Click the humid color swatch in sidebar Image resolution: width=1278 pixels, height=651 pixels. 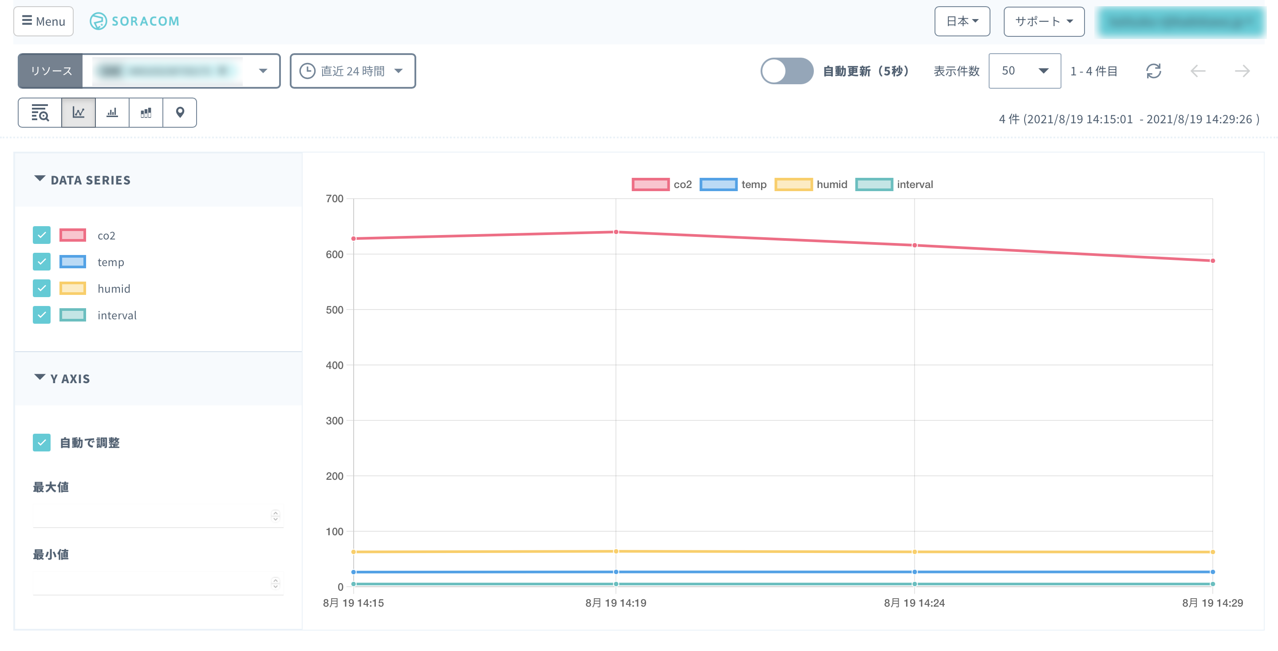pyautogui.click(x=72, y=288)
